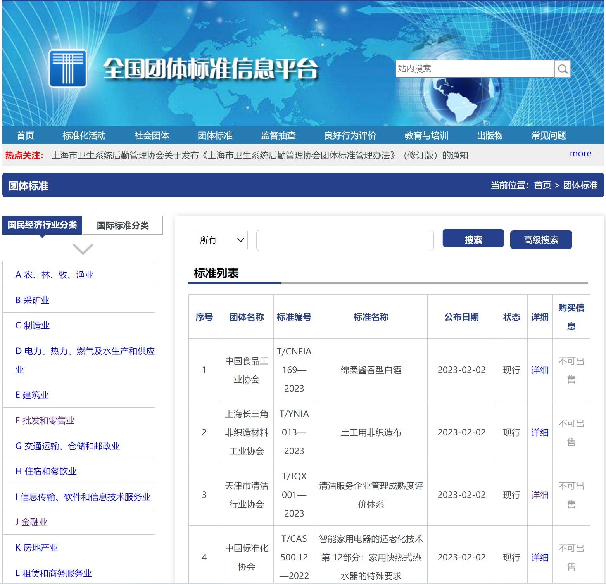Open 团体标准 in the navigation bar
This screenshot has width=606, height=584.
[x=215, y=135]
